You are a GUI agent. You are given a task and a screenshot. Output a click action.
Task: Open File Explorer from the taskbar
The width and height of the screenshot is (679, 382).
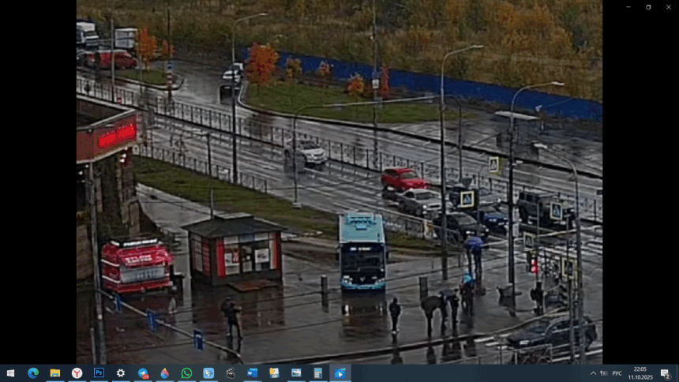55,373
